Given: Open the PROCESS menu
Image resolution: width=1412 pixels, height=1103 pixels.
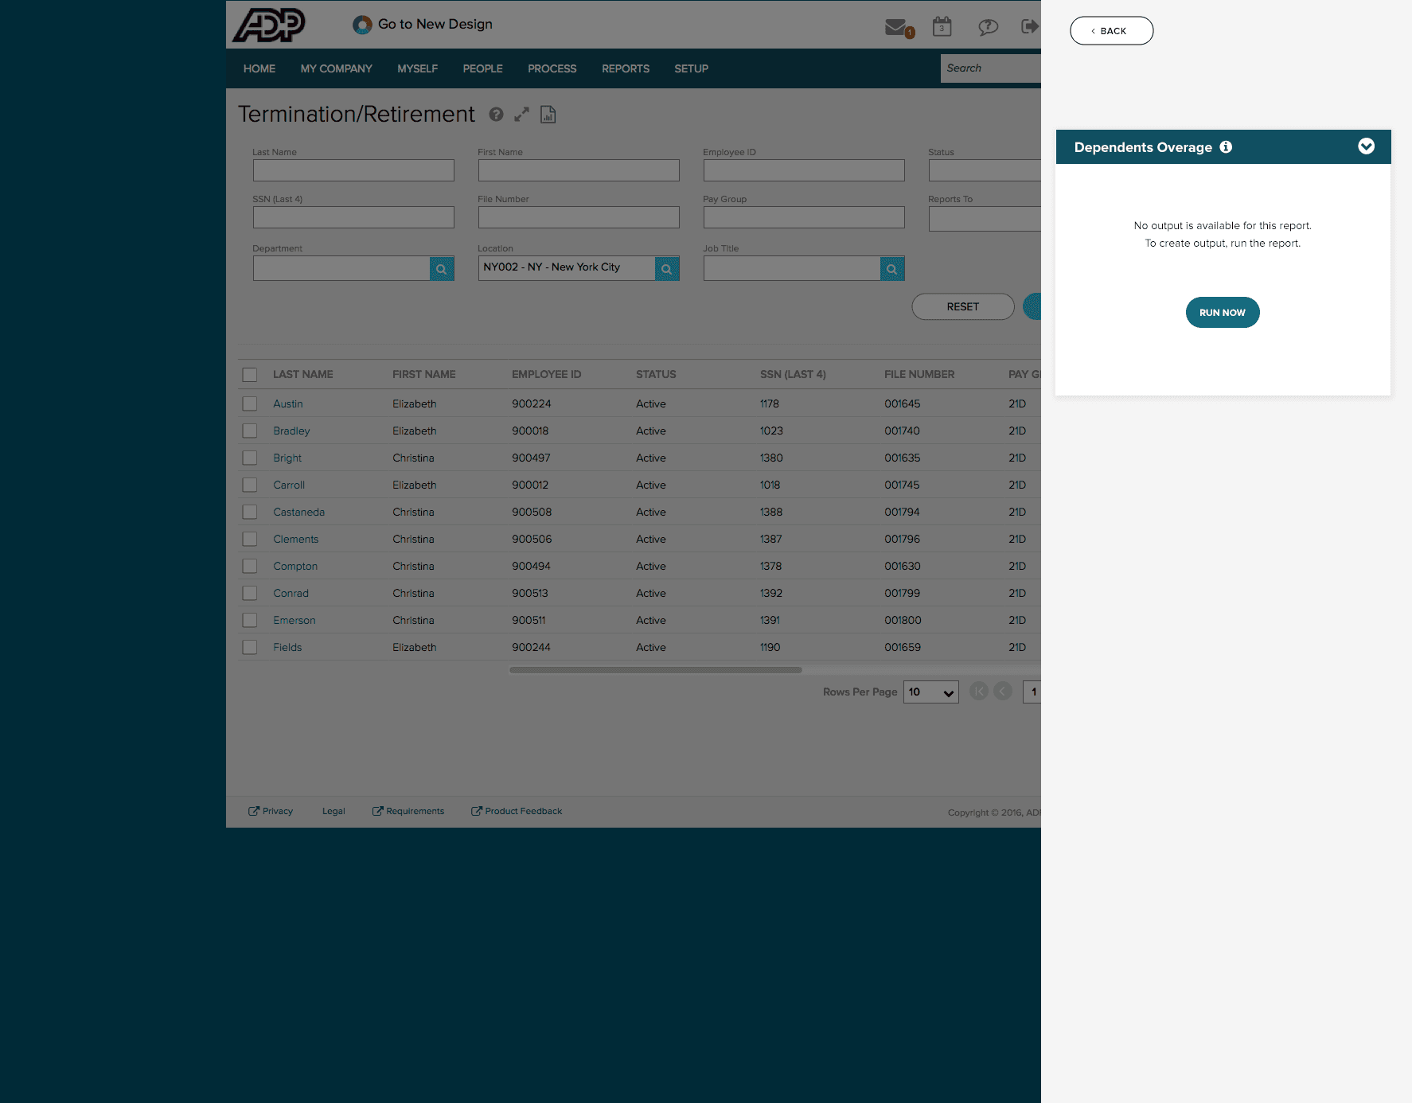Looking at the screenshot, I should coord(552,68).
